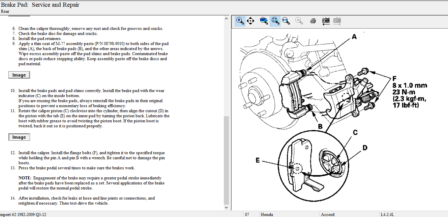Select the 07 model year status field
The width and height of the screenshot is (448, 217).
tap(247, 214)
